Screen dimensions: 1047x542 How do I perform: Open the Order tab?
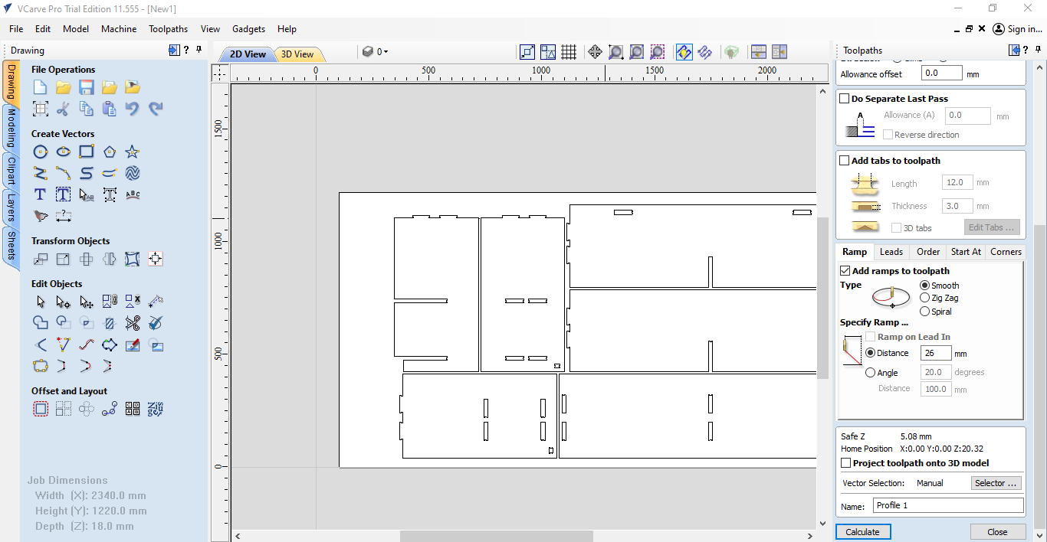coord(928,252)
